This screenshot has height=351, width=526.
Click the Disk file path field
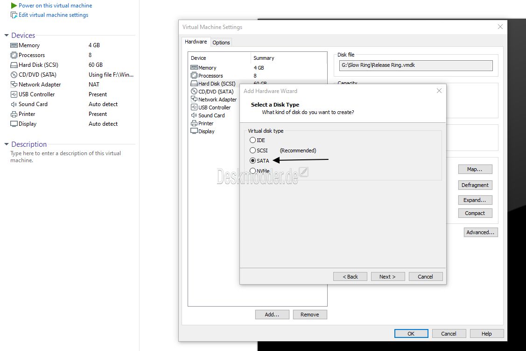point(416,65)
